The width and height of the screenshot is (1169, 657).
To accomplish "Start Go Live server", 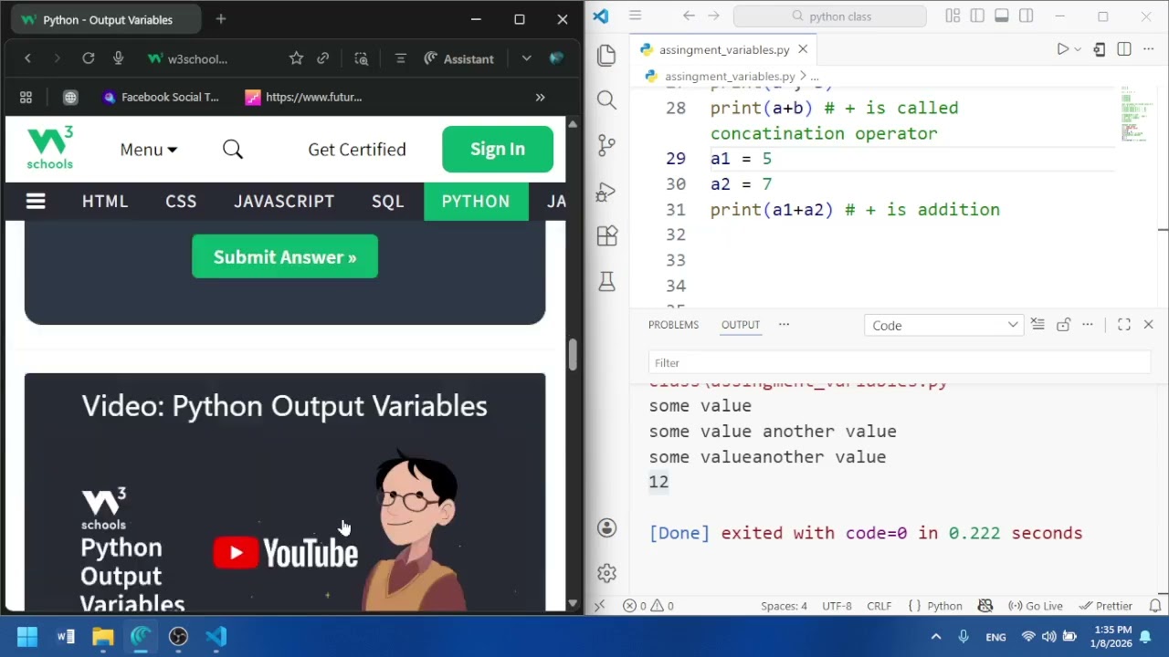I will pos(1036,606).
